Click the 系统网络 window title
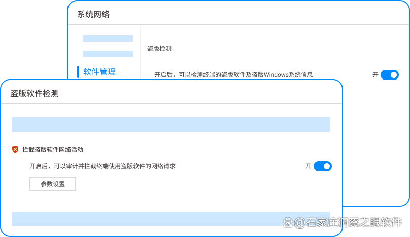The image size is (410, 237). [x=93, y=14]
